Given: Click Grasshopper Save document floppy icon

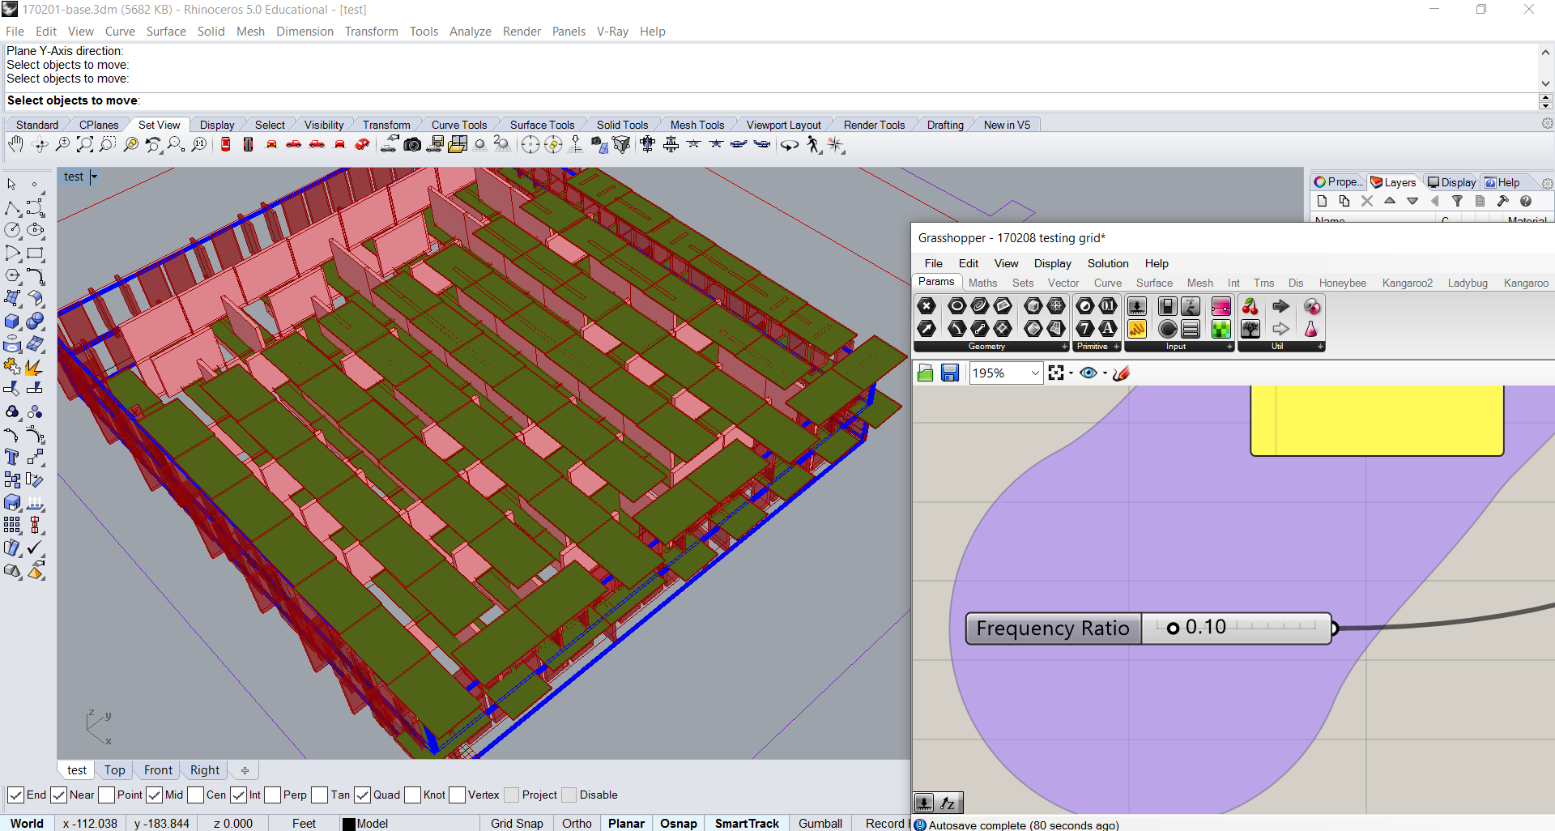Looking at the screenshot, I should pyautogui.click(x=950, y=373).
